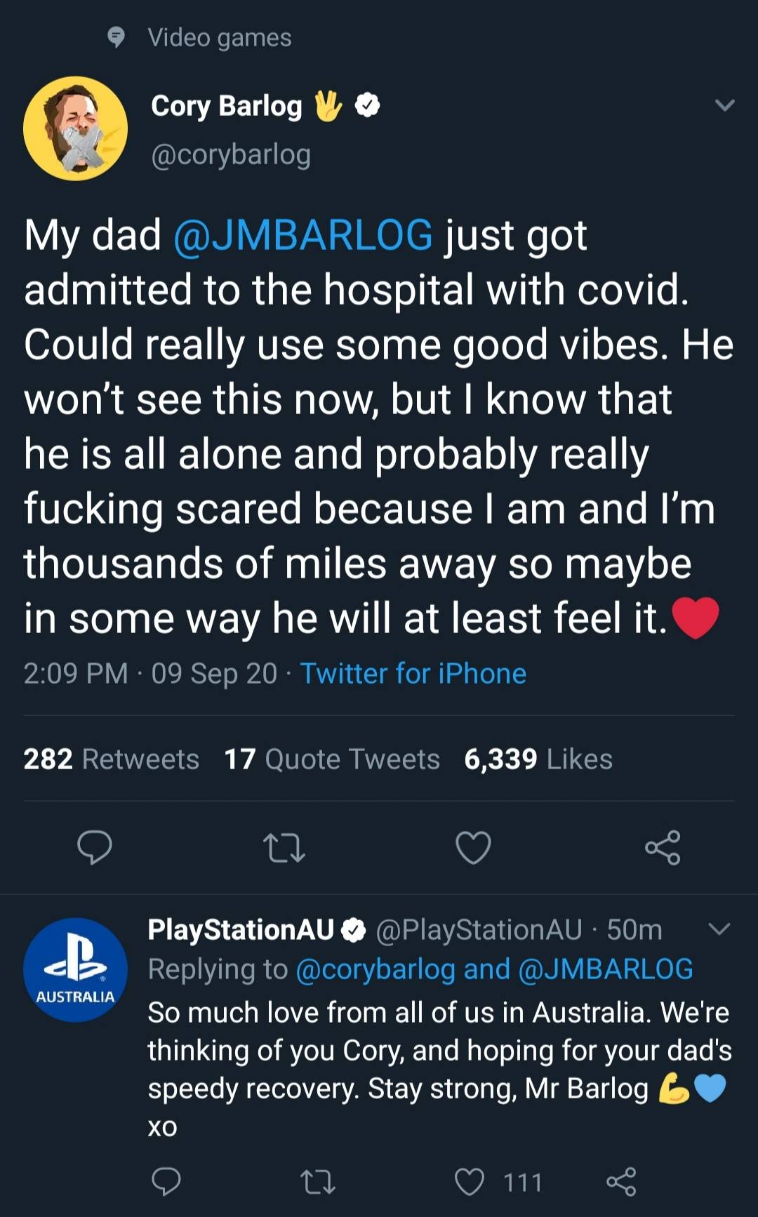This screenshot has width=758, height=1217.
Task: Reply to the PlayStationAU tweet
Action: (x=166, y=1182)
